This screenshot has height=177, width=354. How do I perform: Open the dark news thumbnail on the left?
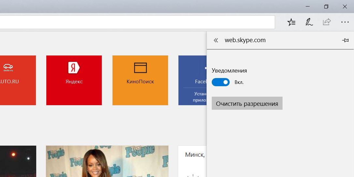(x=18, y=161)
